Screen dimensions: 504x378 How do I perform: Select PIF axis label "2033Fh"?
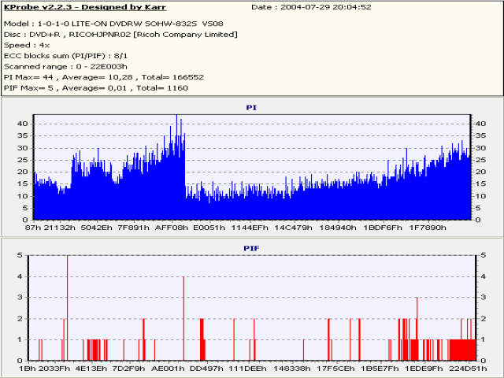point(54,369)
